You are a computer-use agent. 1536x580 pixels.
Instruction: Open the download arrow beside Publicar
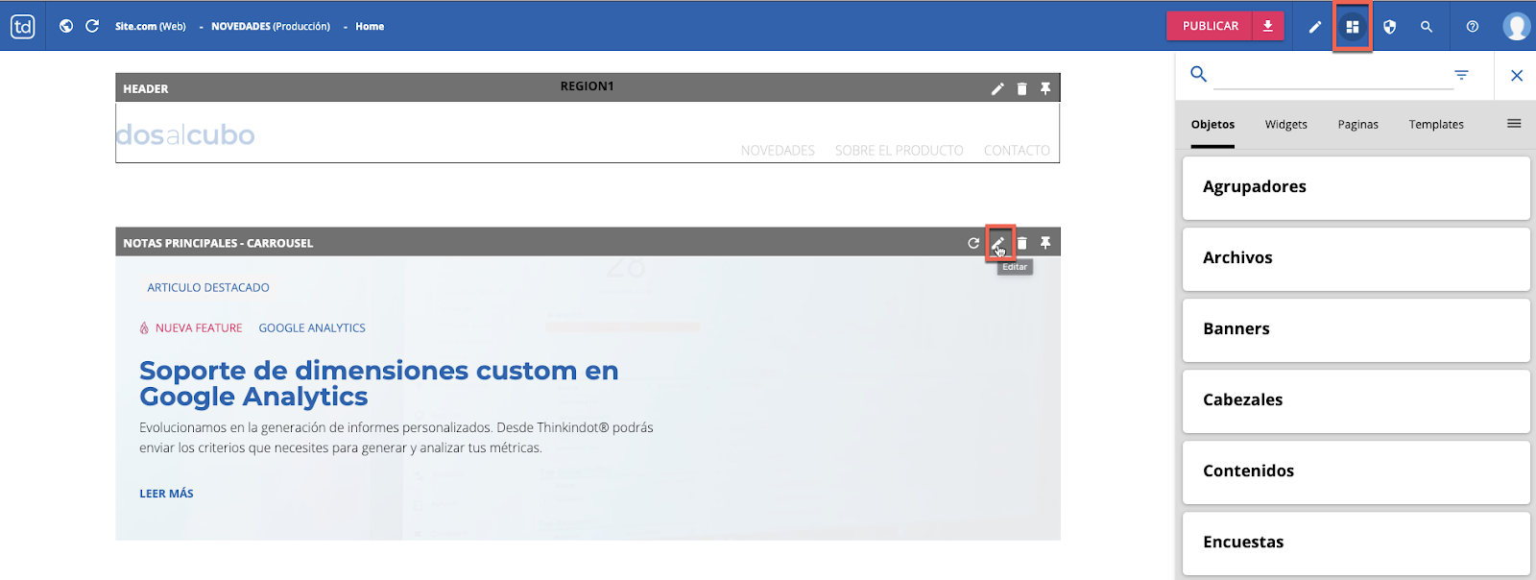point(1268,26)
